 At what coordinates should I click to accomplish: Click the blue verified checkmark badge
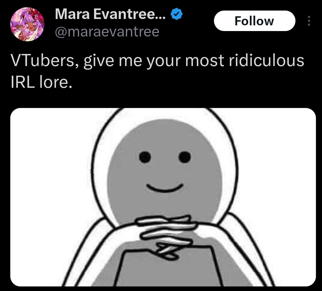177,14
